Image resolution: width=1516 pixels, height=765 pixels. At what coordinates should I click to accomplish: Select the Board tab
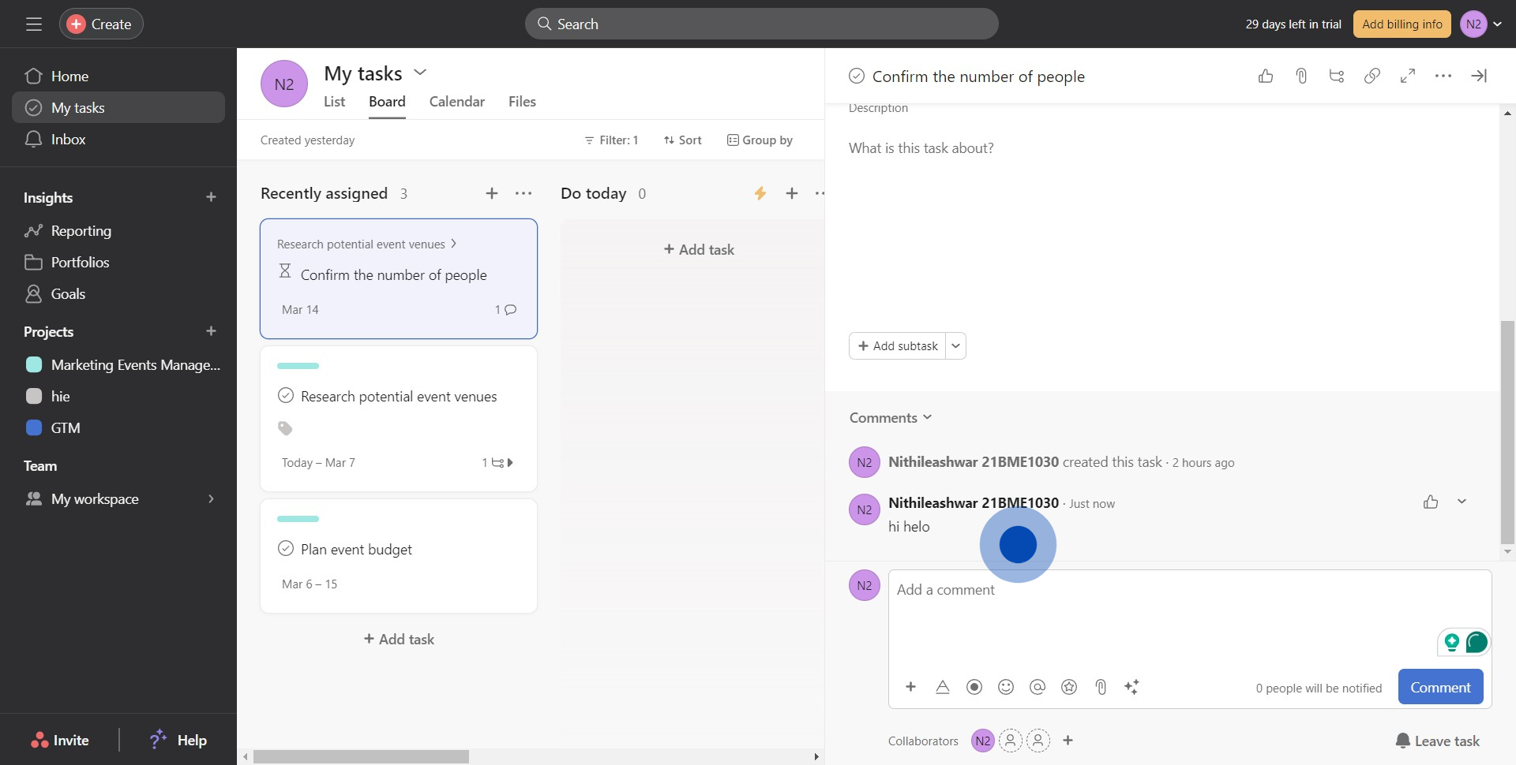387,102
